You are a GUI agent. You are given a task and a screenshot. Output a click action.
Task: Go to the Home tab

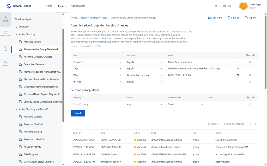49,6
